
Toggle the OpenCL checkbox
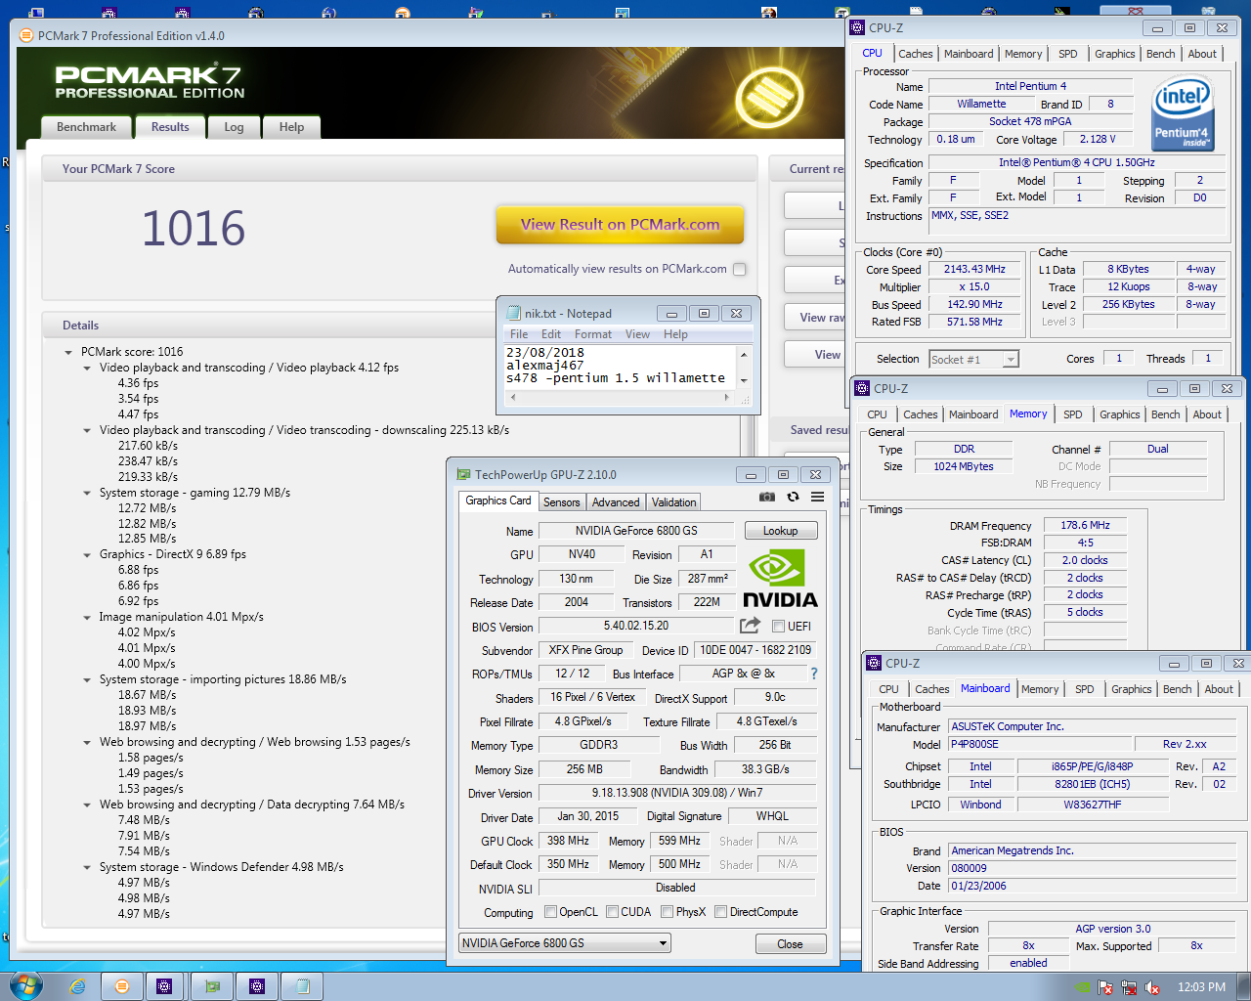point(550,912)
